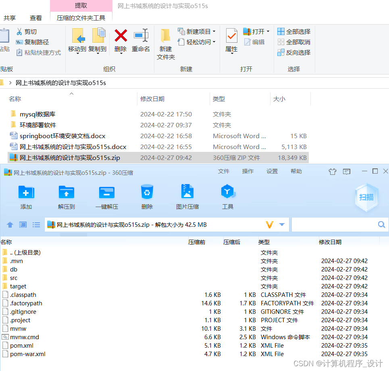This screenshot has width=389, height=371.
Task: Select the 添加 (Add) icon in 360压缩
Action: 26,197
